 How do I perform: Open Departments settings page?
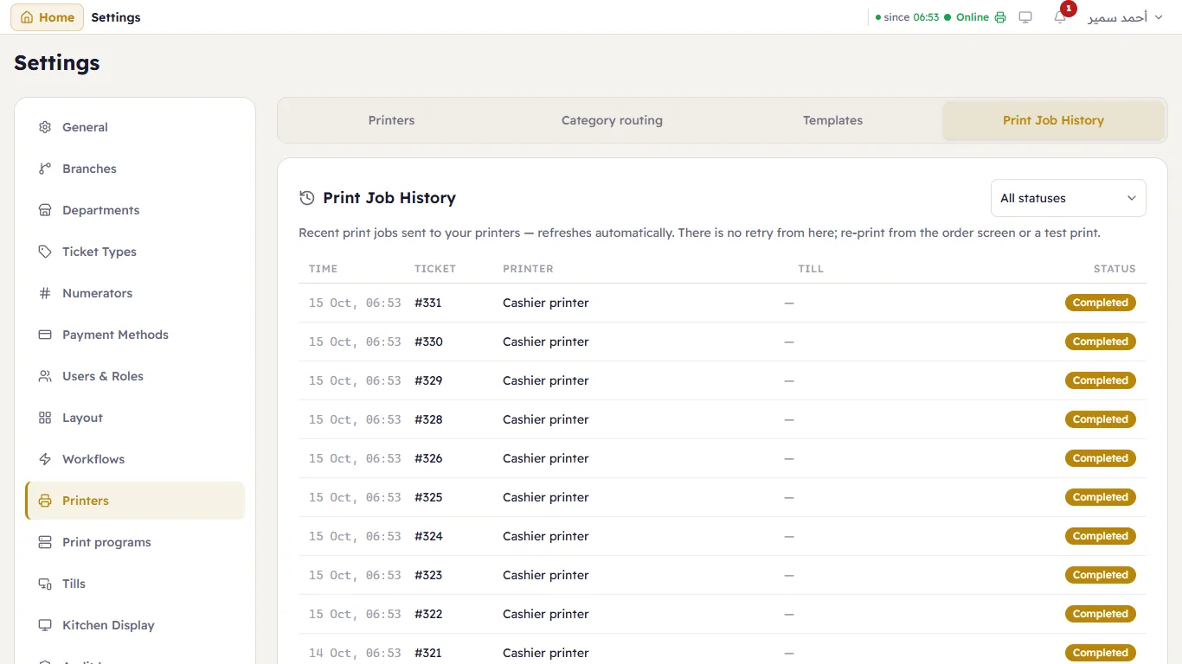coord(135,210)
